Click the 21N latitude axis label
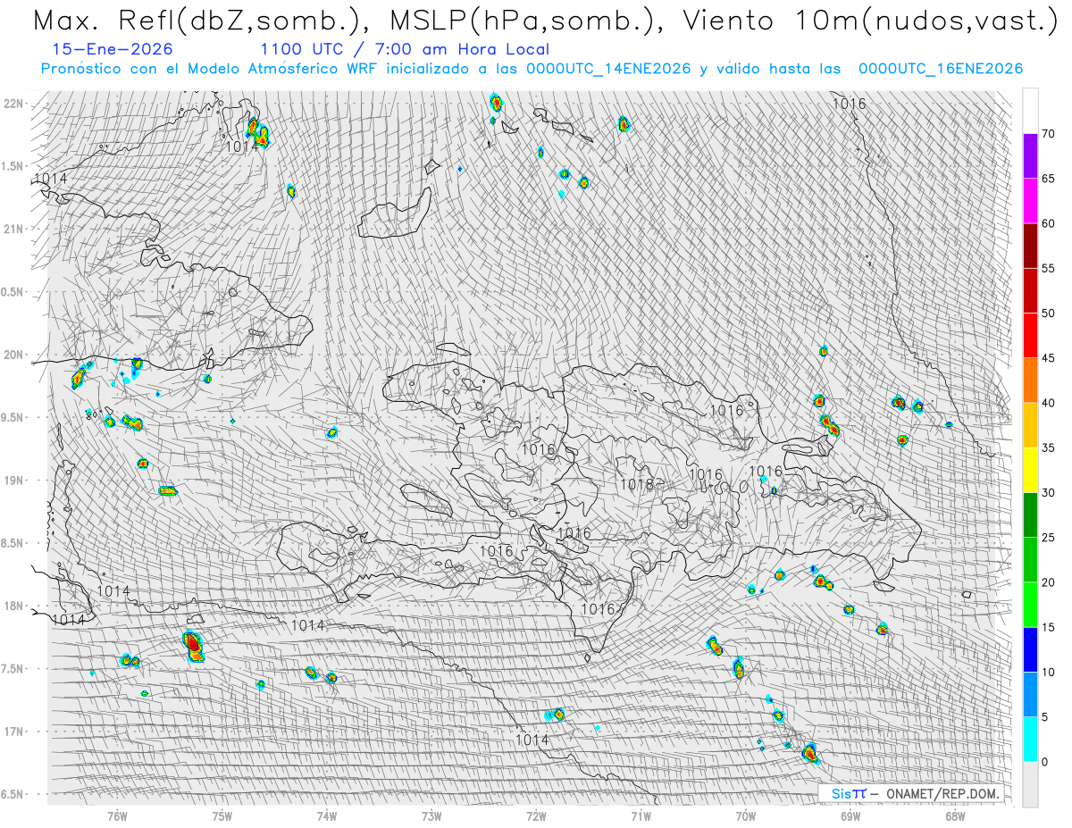This screenshot has width=1072, height=828. point(14,230)
